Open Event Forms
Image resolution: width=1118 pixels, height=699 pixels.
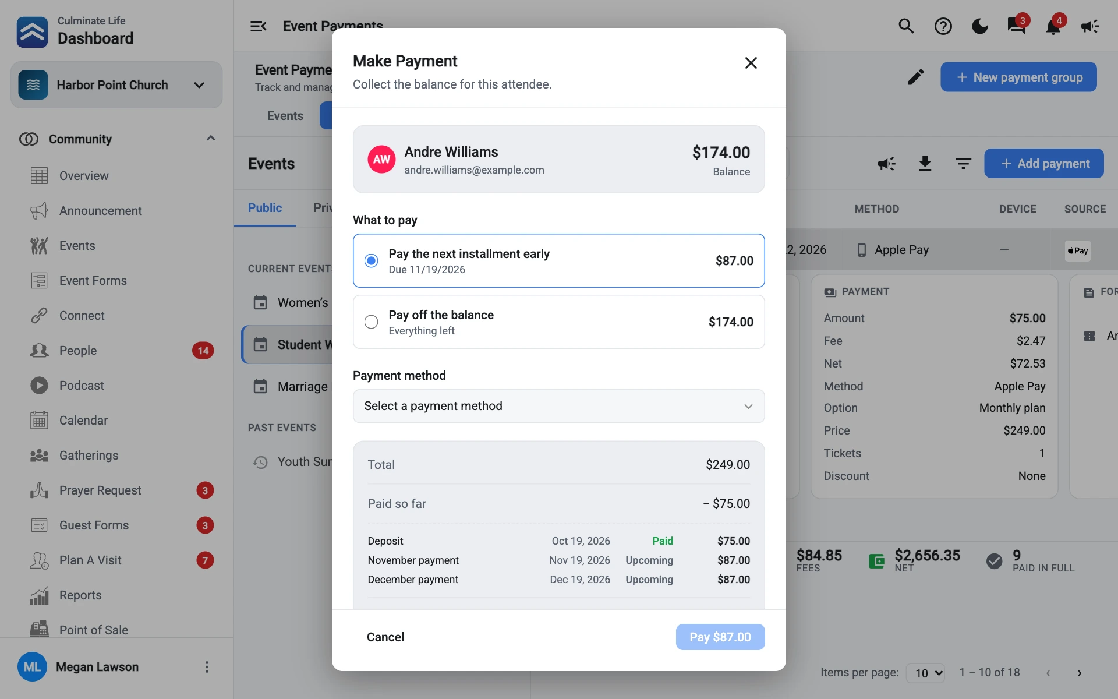(93, 281)
